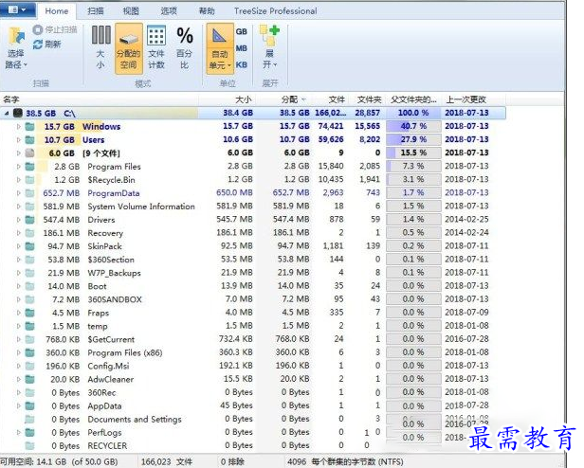The image size is (584, 468).
Task: Click the [9 个文件] files icon
Action: [x=29, y=153]
